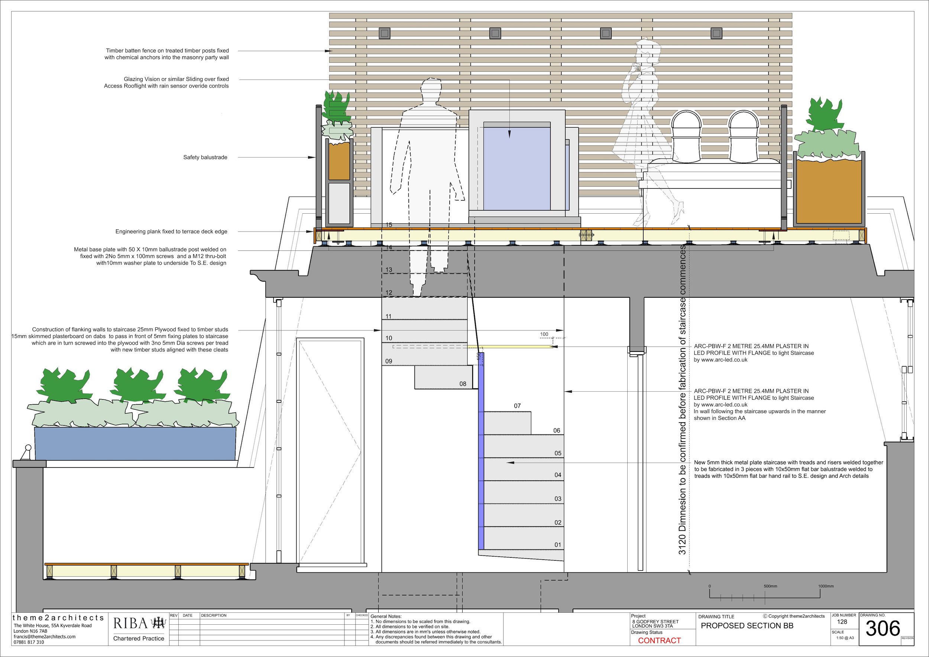929x657 pixels.
Task: Click the PROPOSED SECTION BB drawing title
Action: (747, 626)
